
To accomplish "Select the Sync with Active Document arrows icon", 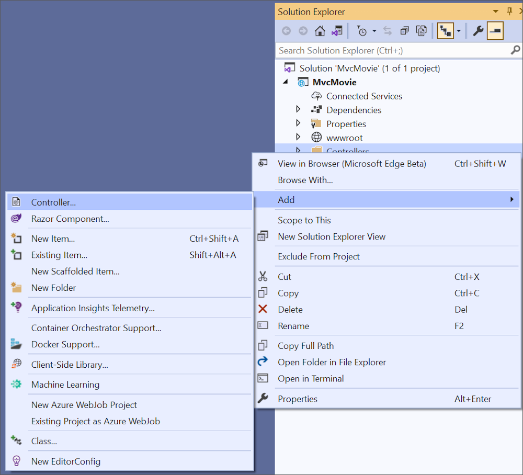I will pos(388,31).
